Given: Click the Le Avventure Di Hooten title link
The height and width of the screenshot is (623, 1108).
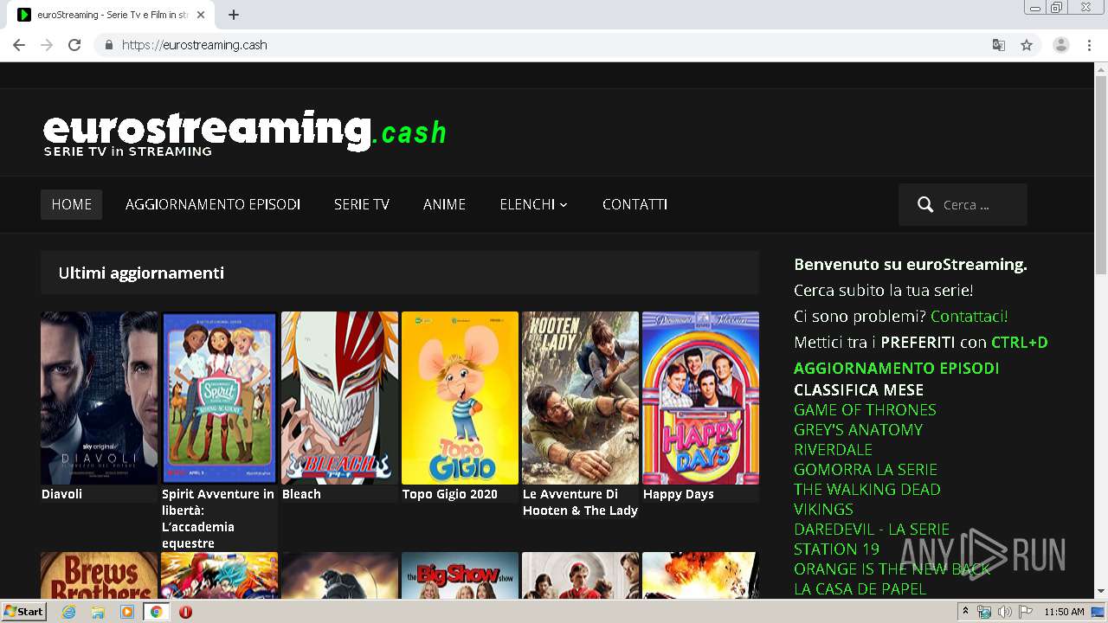Looking at the screenshot, I should point(580,502).
